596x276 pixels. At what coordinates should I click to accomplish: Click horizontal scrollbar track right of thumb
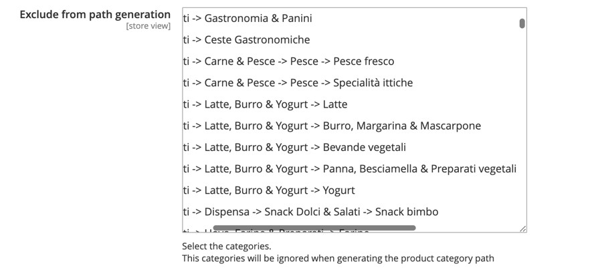[468, 228]
